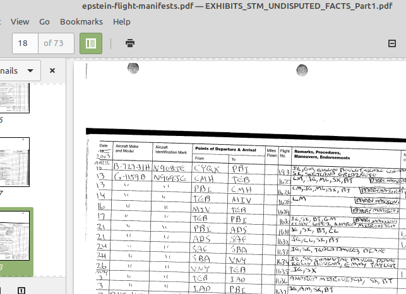Select the middle page thumbnail in sidebar
This screenshot has height=294, width=406.
15,162
